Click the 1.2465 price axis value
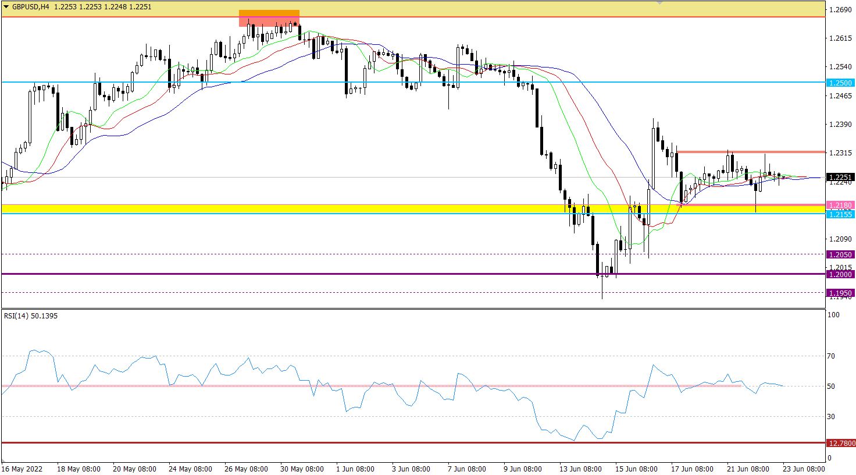Screen dimensions: 856x475 pos(841,95)
